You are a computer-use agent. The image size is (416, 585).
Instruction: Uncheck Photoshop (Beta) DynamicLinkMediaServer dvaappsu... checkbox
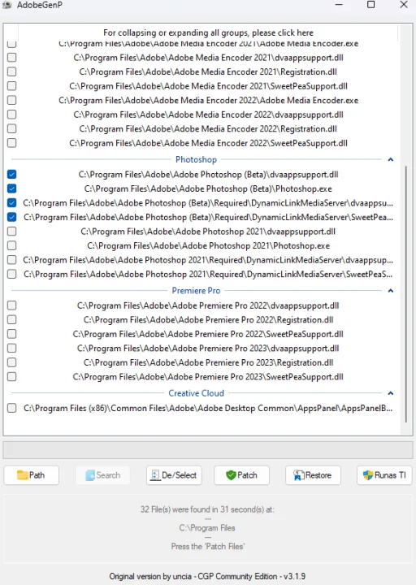coord(12,202)
